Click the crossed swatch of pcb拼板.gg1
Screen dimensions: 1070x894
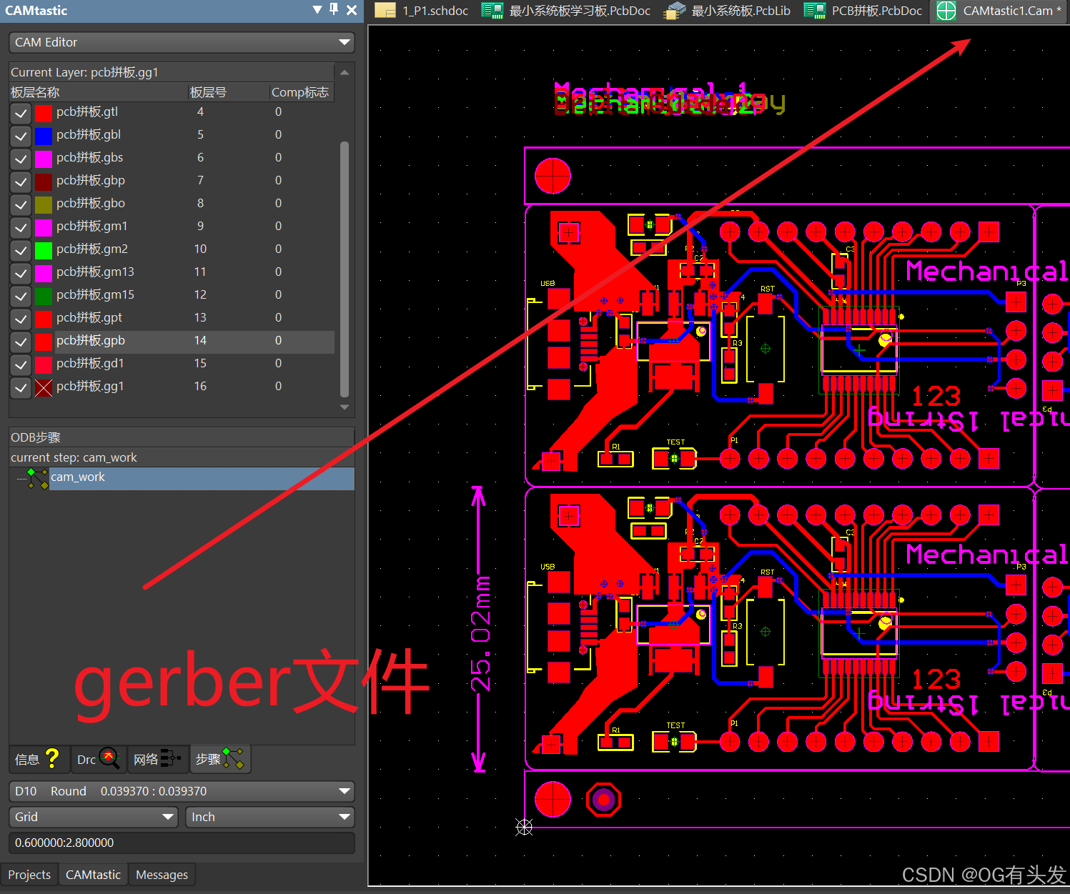(x=44, y=387)
